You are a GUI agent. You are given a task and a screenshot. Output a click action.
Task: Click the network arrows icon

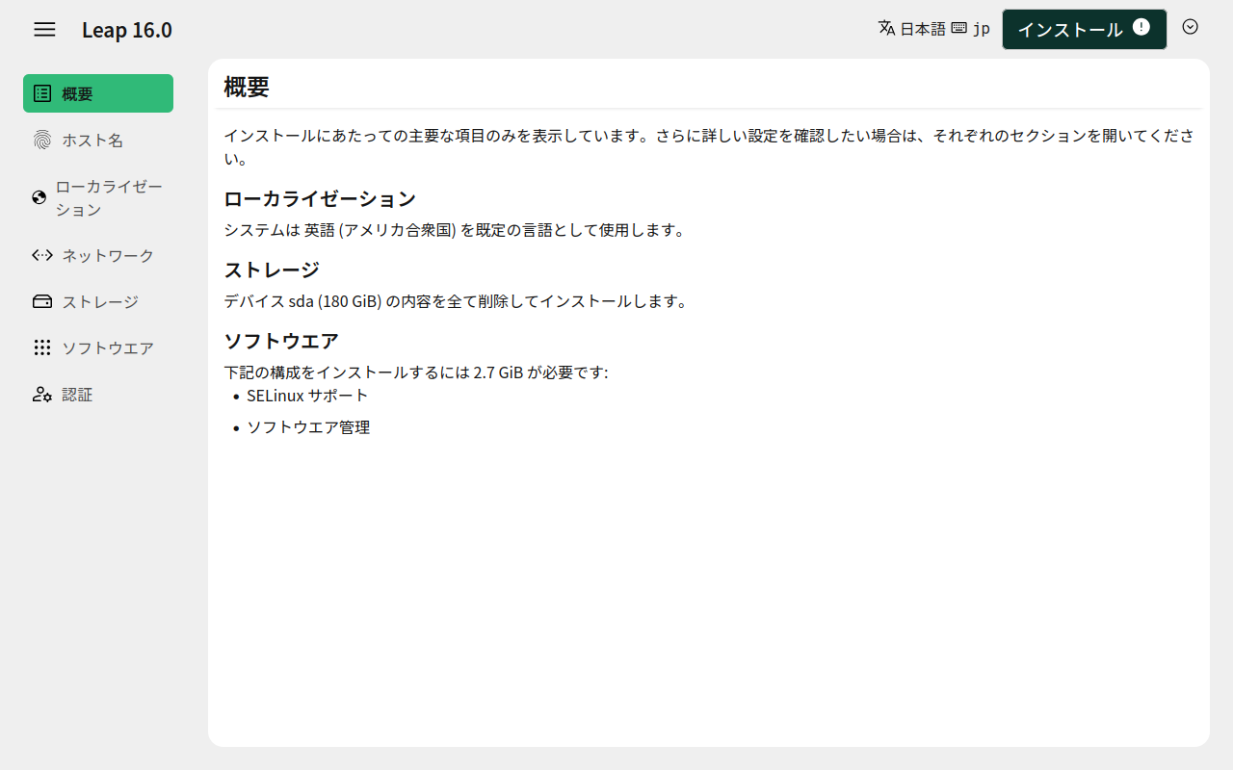click(x=42, y=255)
